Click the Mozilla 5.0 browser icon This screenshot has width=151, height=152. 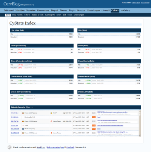[23, 129]
